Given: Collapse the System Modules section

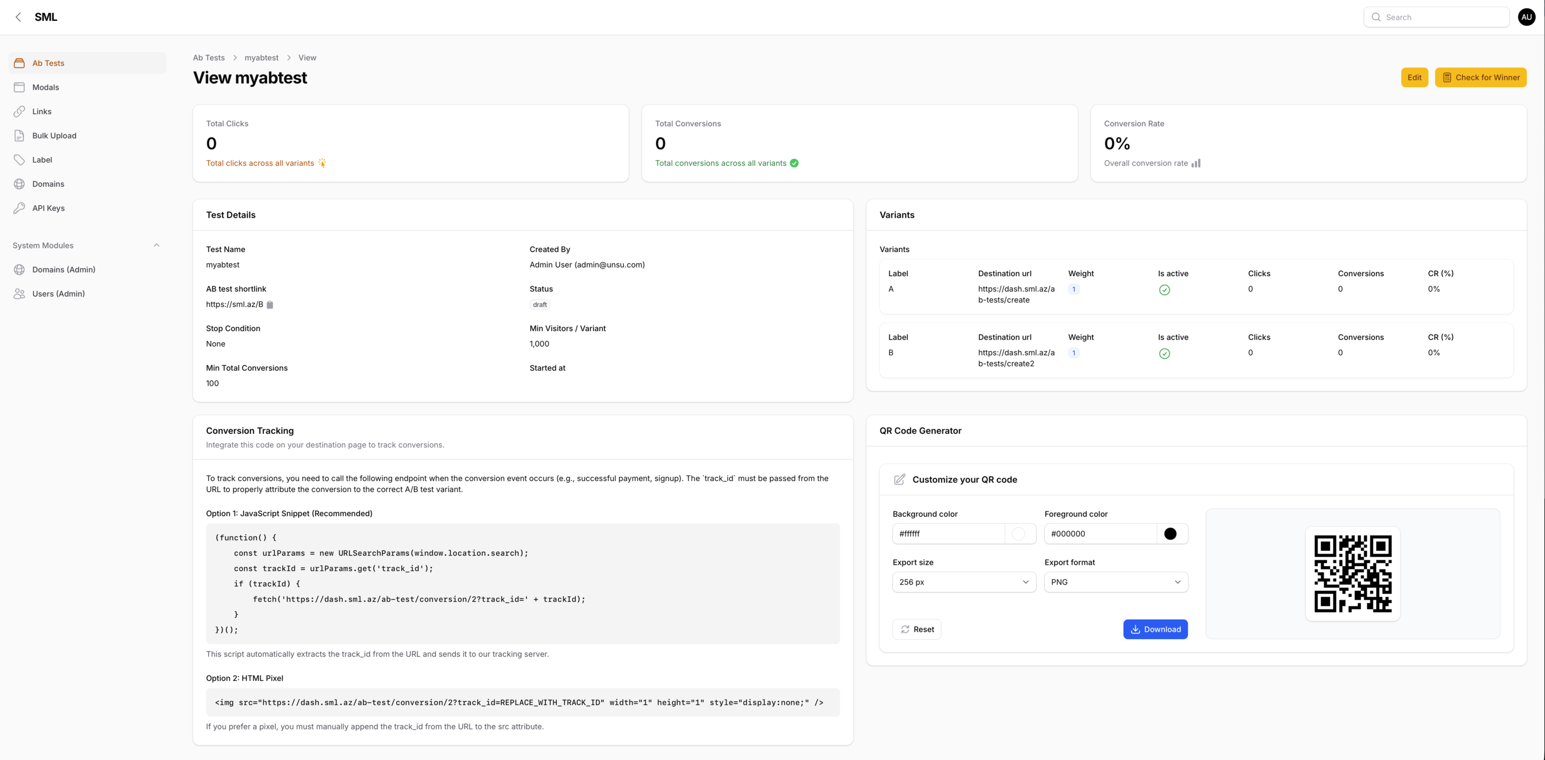Looking at the screenshot, I should (x=157, y=245).
